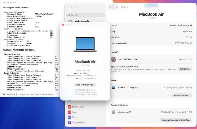This screenshot has width=197, height=129.
Task: Click the Notificações sidebar icon
Action: [69, 107]
